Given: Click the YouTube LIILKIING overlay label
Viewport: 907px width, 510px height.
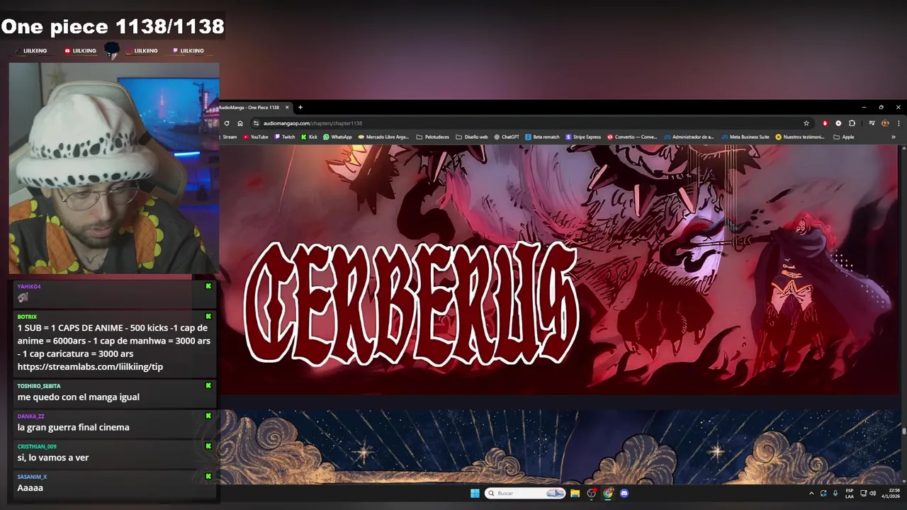Looking at the screenshot, I should point(80,51).
